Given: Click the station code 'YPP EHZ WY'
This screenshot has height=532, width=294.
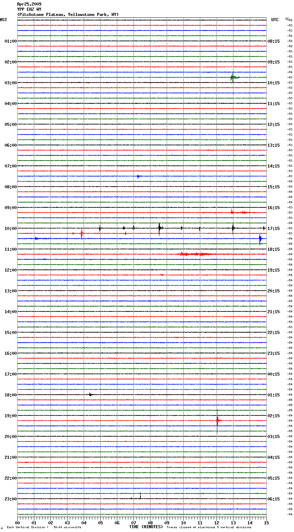Looking at the screenshot, I should [x=29, y=9].
